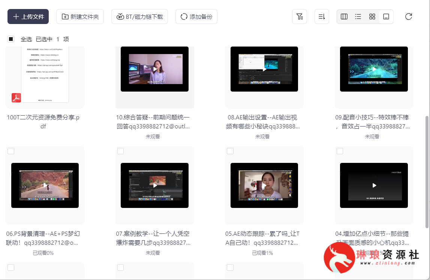This screenshot has height=280, width=430.
Task: Play the 05.AE动态跟踪 video thumbnail
Action: [x=264, y=185]
